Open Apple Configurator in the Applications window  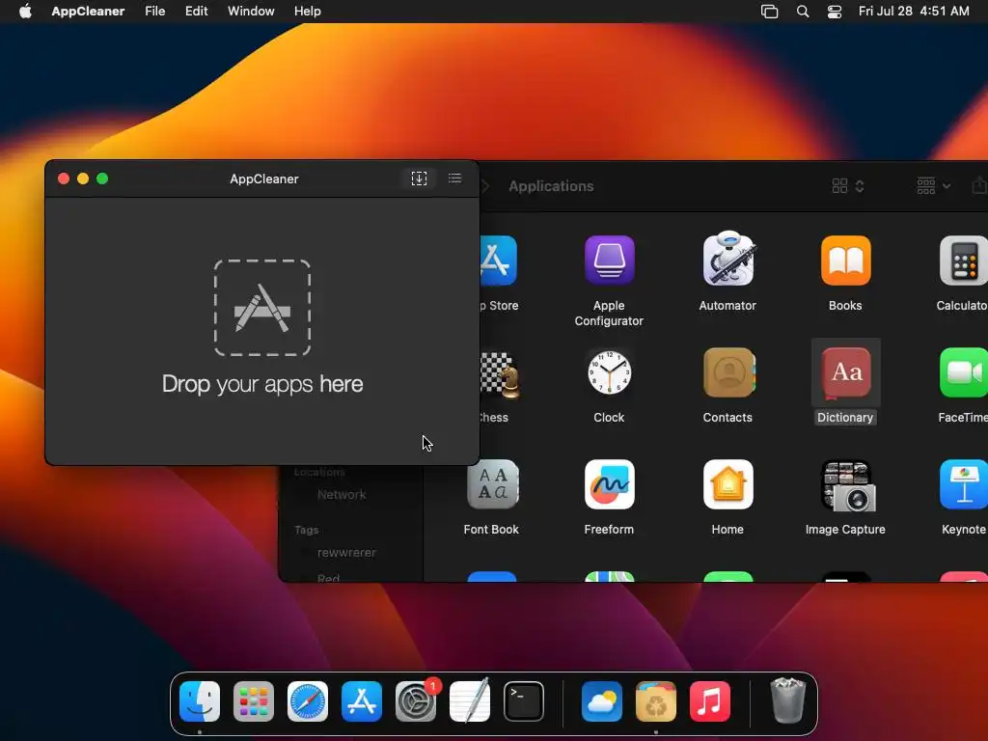(609, 261)
